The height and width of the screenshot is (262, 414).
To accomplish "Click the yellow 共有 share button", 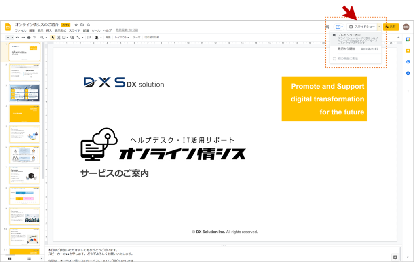I will tap(391, 27).
